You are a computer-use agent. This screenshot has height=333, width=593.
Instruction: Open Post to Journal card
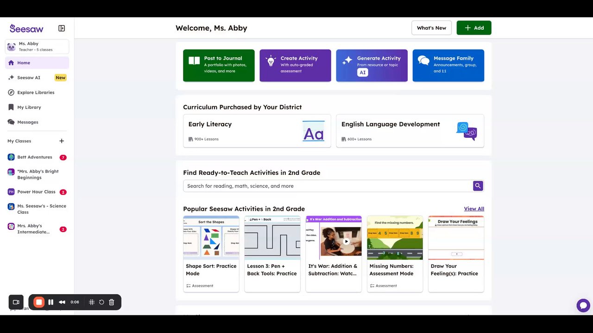tap(219, 66)
